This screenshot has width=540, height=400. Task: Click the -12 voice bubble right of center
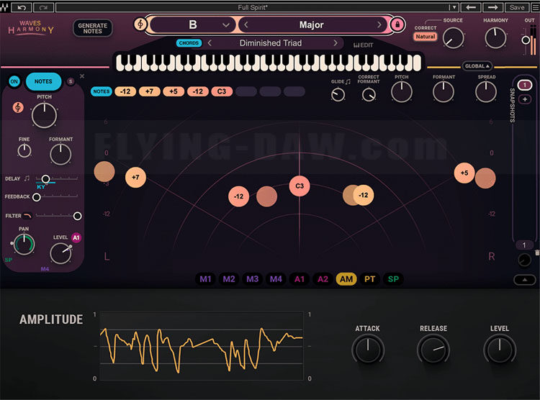(x=364, y=195)
